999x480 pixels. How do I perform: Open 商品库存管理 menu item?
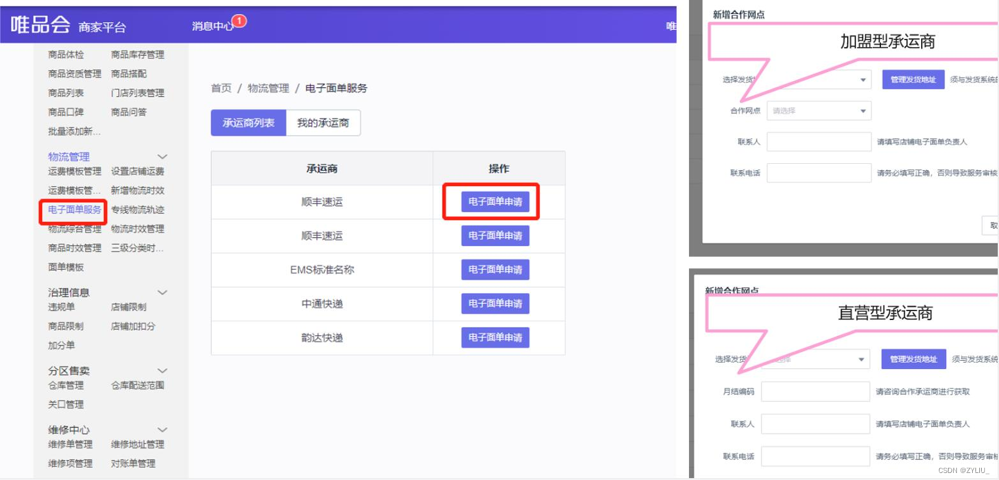click(138, 55)
